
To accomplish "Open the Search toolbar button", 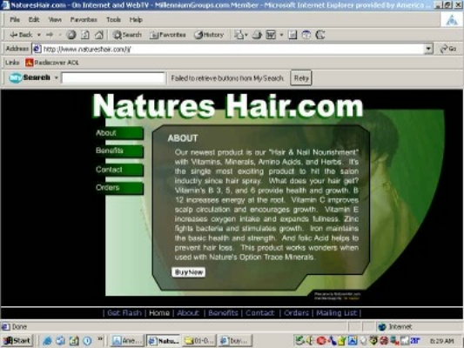I will click(x=127, y=35).
